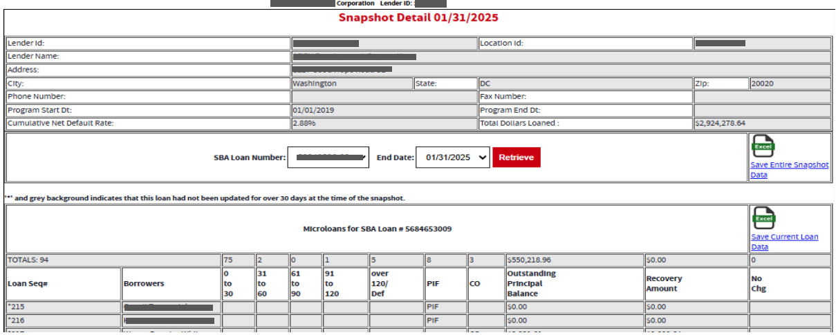Screen dimensions: 836x335
Task: Select loan row *215 in the table
Action: (x=63, y=307)
